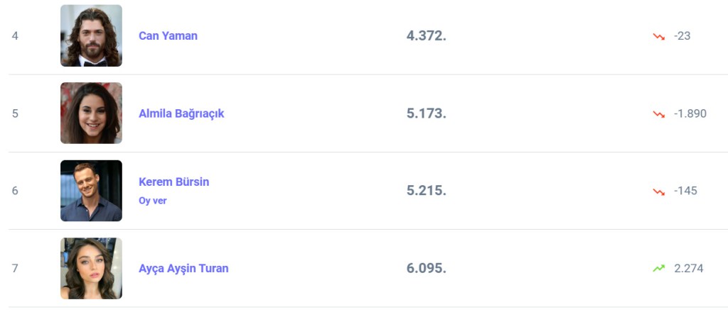The image size is (728, 312).
Task: Open the Almila Bağrıaçık name link
Action: [181, 113]
